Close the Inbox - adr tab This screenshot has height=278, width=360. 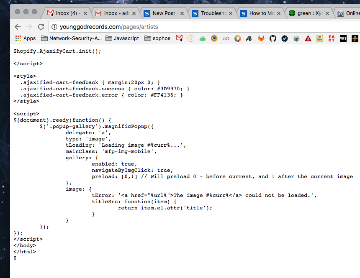click(134, 13)
